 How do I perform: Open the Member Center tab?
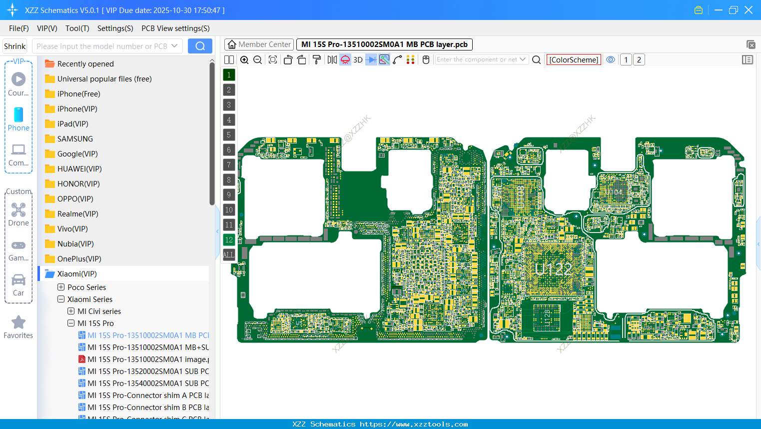[259, 44]
